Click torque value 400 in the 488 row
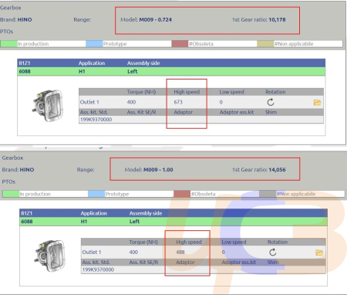Screen dimensions: 347x295 133,253
